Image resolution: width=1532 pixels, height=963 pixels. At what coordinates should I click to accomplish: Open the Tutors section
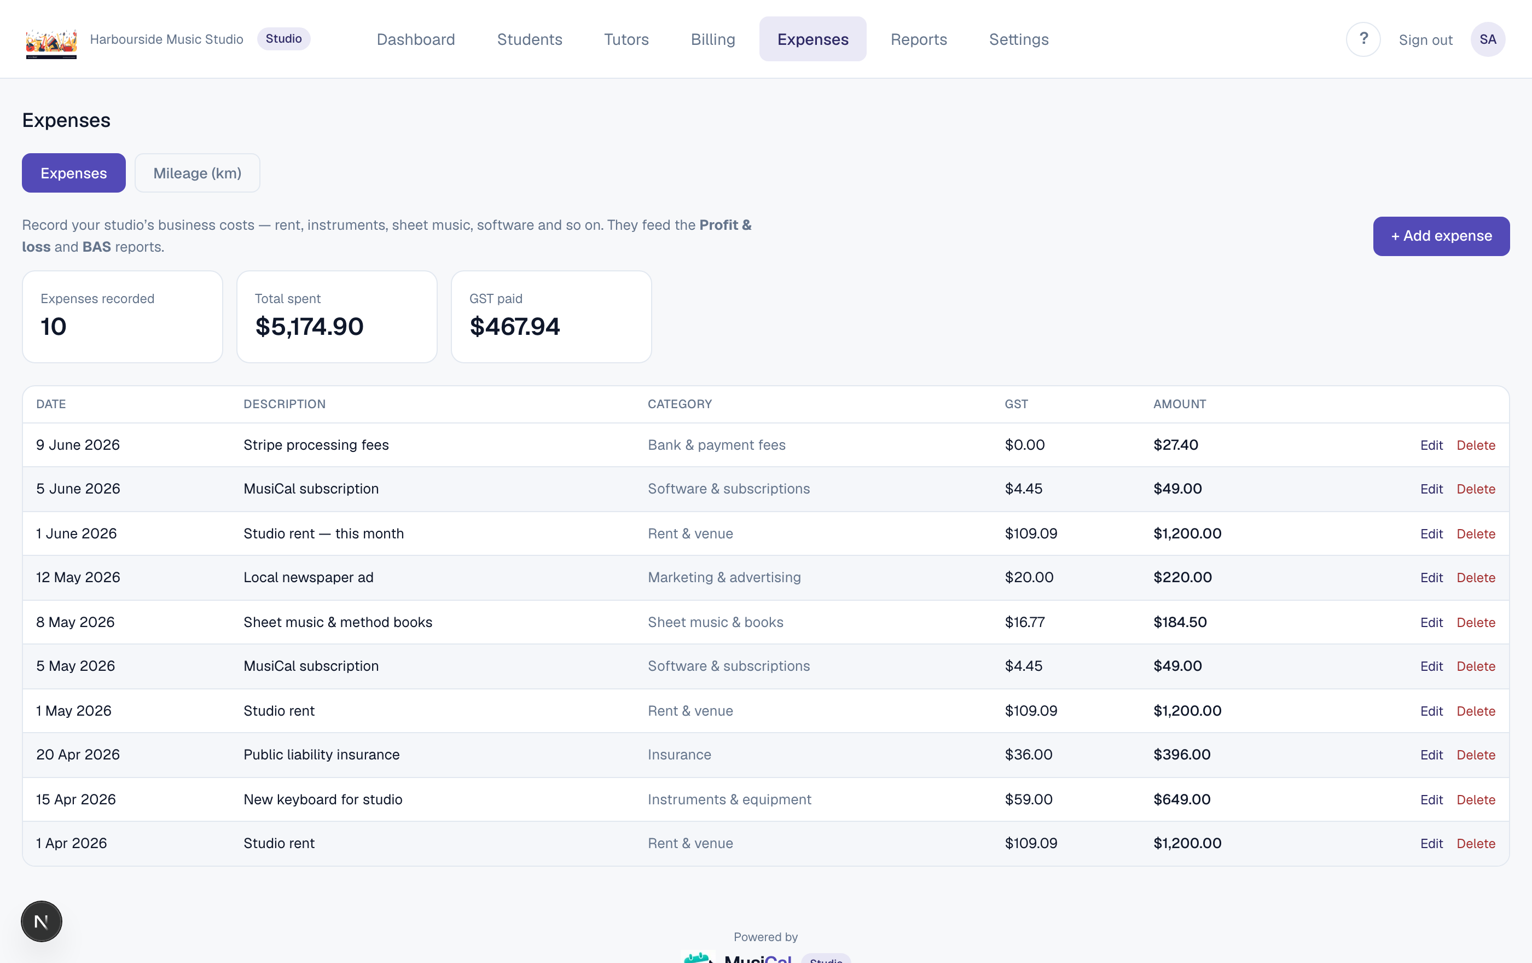(626, 39)
